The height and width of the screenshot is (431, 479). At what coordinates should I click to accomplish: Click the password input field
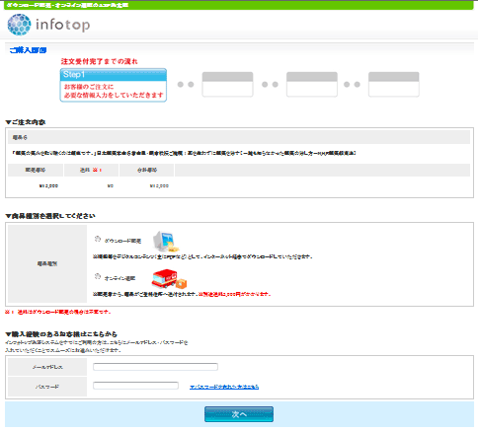click(x=135, y=386)
